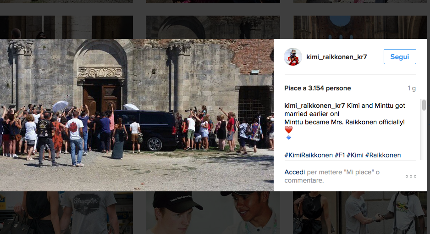Click the kimi_raikkonen_kr7 username in the caption

(x=314, y=106)
